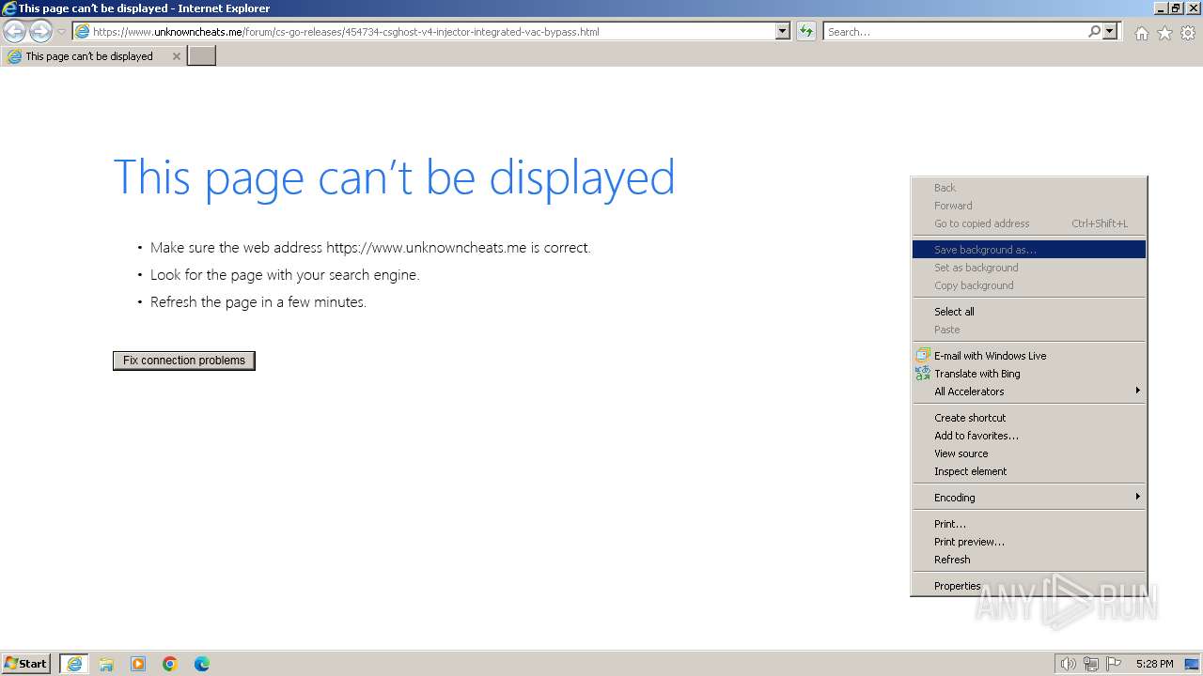Image resolution: width=1203 pixels, height=676 pixels.
Task: Go forward with the browser Forward arrow
Action: pyautogui.click(x=40, y=31)
